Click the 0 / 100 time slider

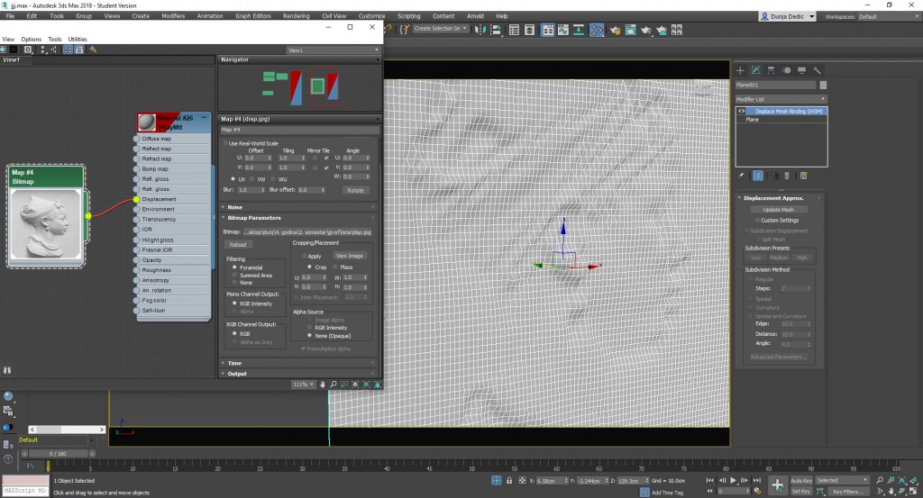point(59,453)
